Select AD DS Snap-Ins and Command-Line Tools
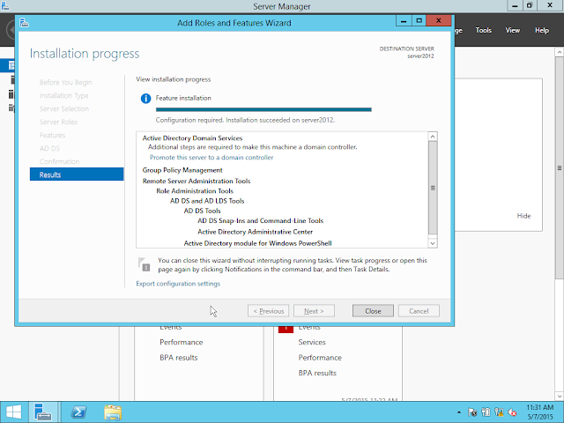564x423 pixels. [x=261, y=221]
